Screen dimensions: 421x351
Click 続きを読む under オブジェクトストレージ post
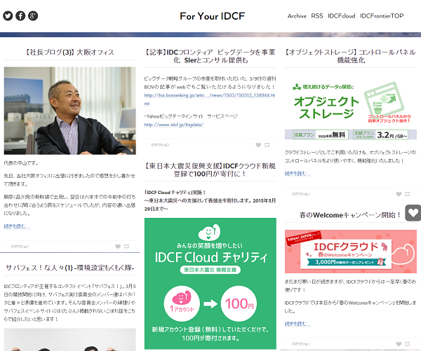[x=298, y=174]
